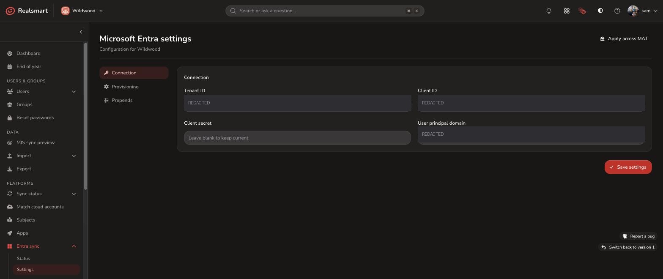Click the sidebar vertical scrollbar

(85, 116)
